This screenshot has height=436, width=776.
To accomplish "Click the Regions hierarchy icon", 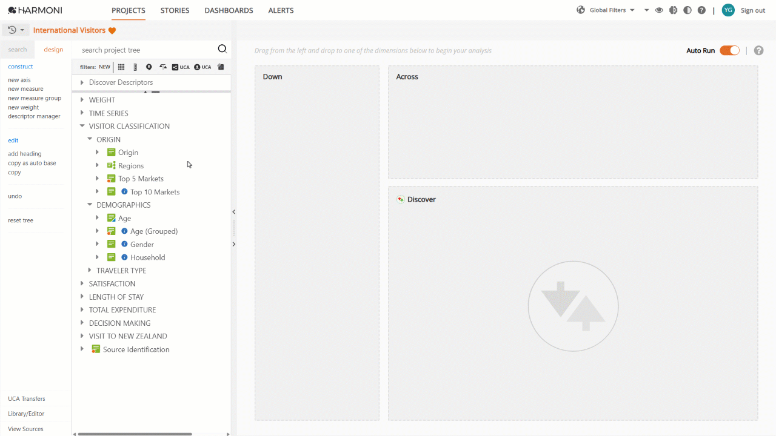I will pyautogui.click(x=111, y=165).
